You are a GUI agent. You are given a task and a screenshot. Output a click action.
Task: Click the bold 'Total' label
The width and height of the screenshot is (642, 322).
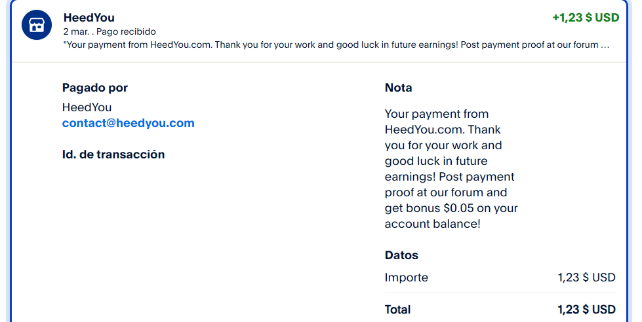pos(397,310)
